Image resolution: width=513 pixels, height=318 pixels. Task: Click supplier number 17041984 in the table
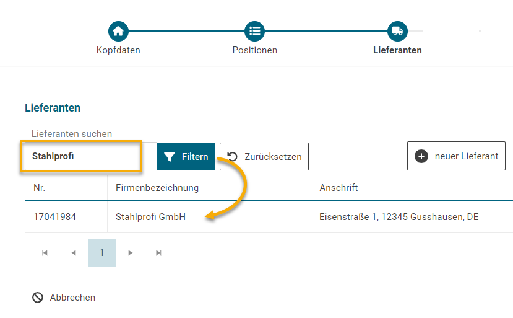point(54,217)
